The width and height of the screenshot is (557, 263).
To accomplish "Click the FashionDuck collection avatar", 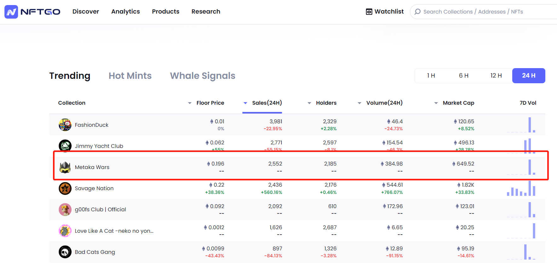I will click(65, 125).
